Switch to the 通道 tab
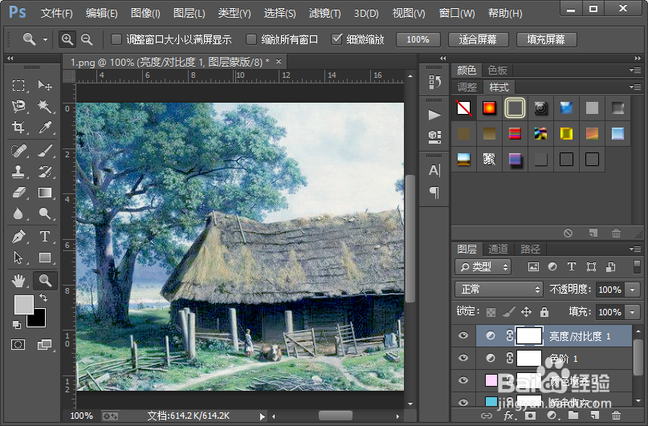This screenshot has width=648, height=426. tap(498, 249)
